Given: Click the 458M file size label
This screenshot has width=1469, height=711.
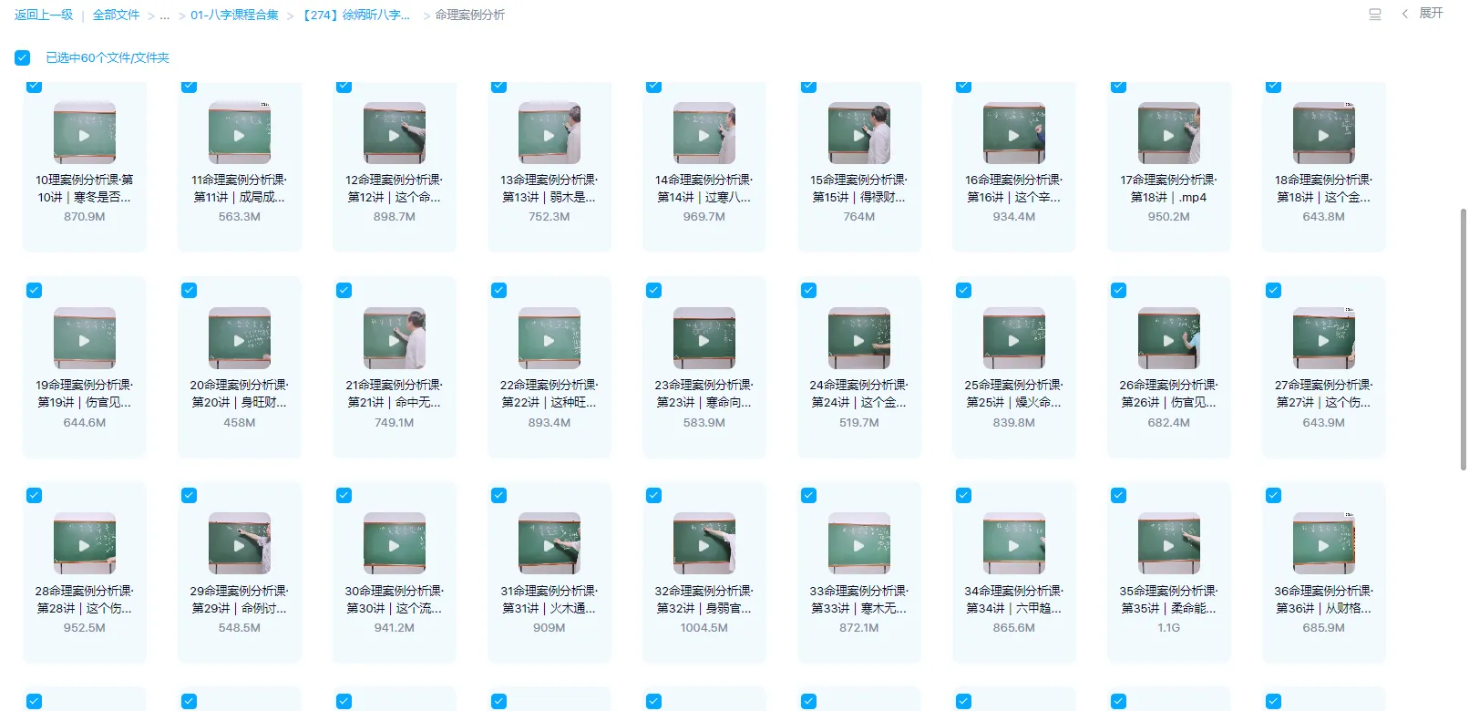Looking at the screenshot, I should [x=239, y=423].
